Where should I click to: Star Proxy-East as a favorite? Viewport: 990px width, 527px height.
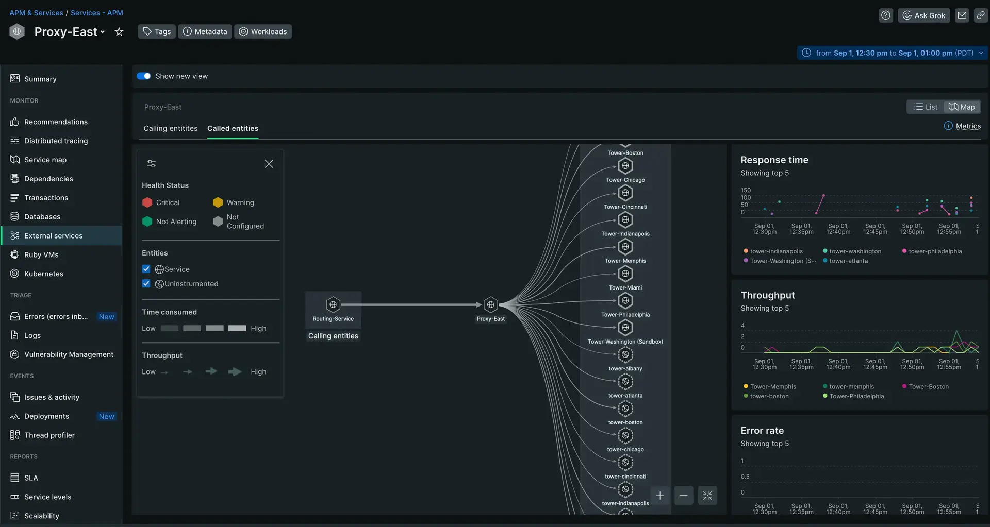[x=119, y=32]
